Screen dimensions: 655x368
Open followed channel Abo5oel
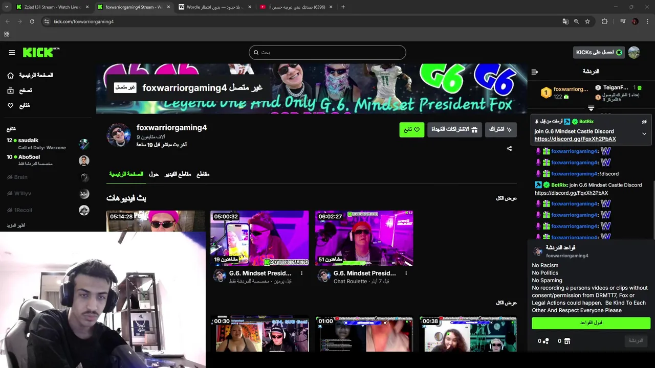point(48,160)
